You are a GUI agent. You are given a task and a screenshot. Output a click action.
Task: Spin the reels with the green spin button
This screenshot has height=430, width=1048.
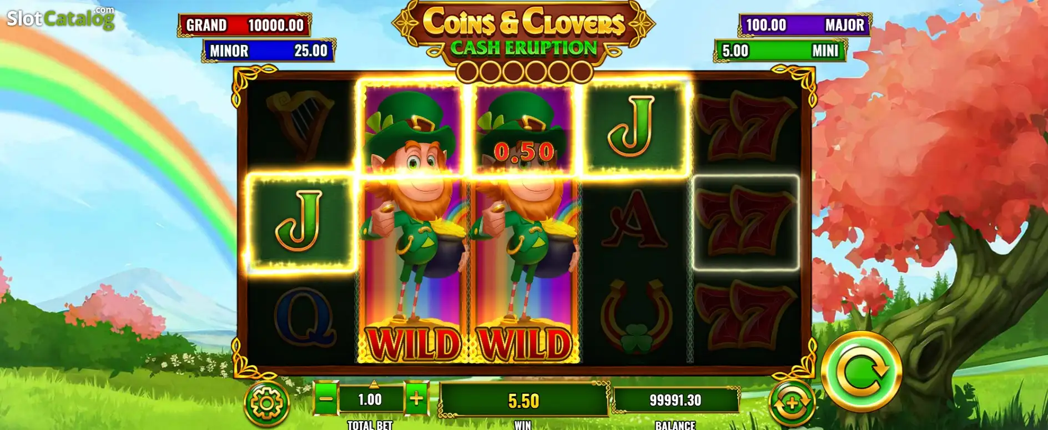click(x=861, y=371)
